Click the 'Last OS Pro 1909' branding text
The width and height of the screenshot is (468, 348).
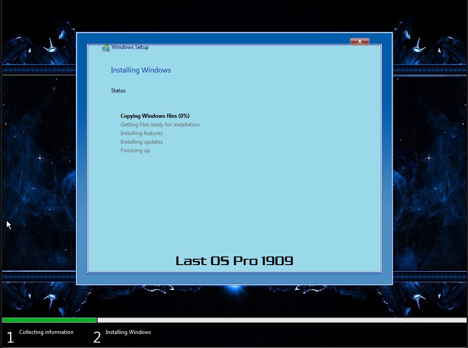pos(234,261)
